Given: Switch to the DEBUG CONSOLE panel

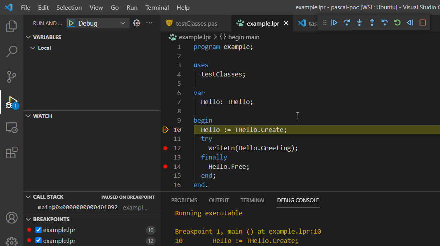Looking at the screenshot, I should (298, 200).
